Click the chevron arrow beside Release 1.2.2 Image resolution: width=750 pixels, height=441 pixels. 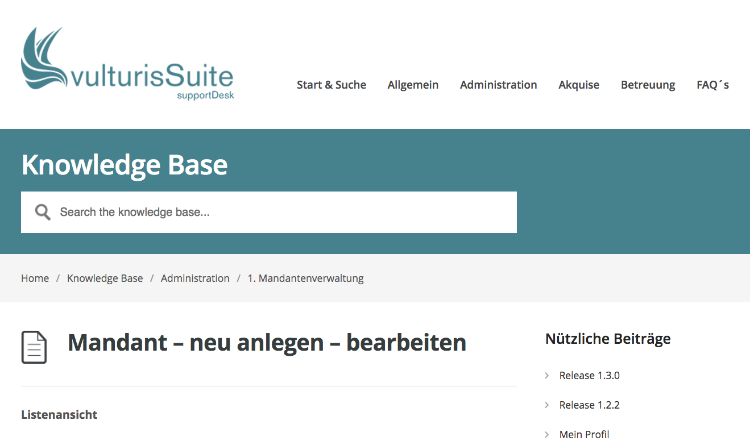tap(547, 405)
